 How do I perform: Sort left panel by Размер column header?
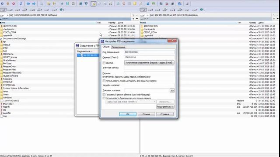[112, 23]
